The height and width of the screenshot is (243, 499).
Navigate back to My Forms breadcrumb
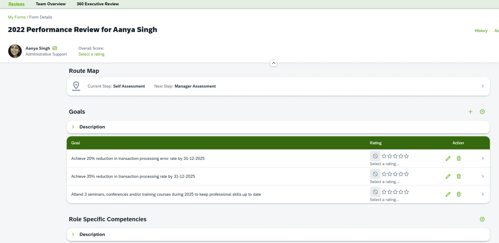pos(17,17)
